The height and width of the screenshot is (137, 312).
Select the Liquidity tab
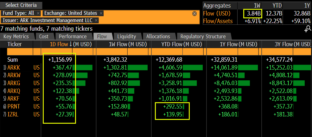coord(126,36)
